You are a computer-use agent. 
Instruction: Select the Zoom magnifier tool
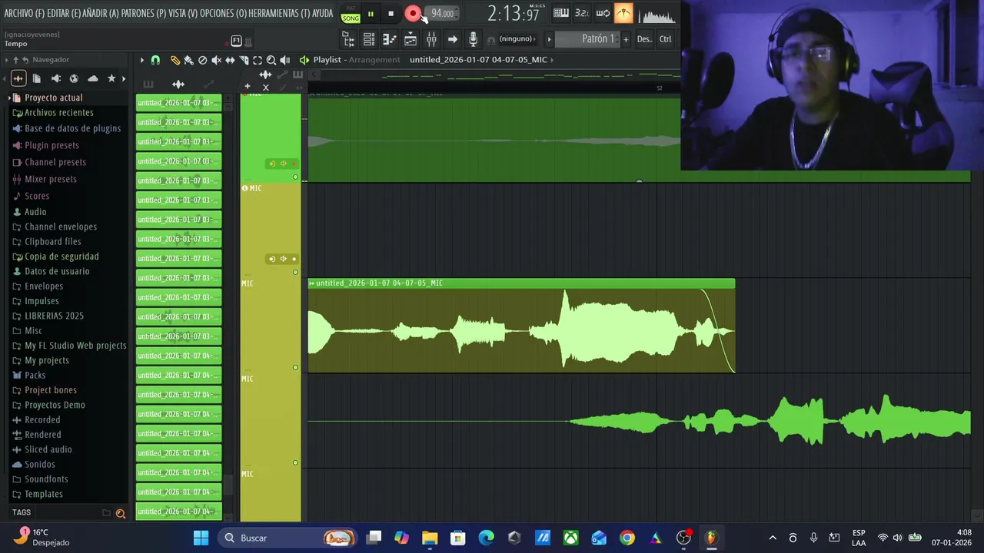pyautogui.click(x=271, y=60)
